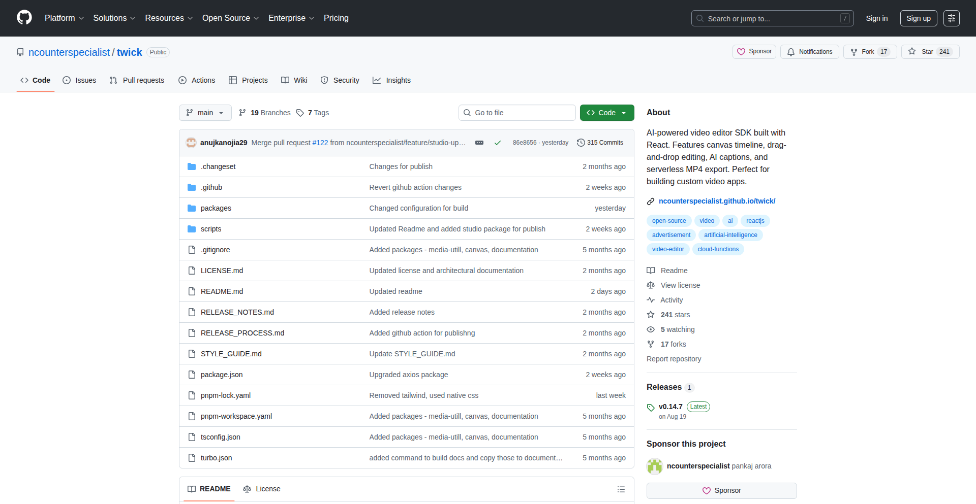Image resolution: width=976 pixels, height=504 pixels.
Task: Star the twick repository
Action: coord(930,52)
